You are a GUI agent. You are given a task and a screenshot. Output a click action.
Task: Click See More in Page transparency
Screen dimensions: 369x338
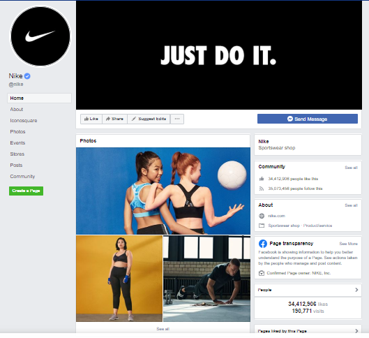tap(348, 244)
